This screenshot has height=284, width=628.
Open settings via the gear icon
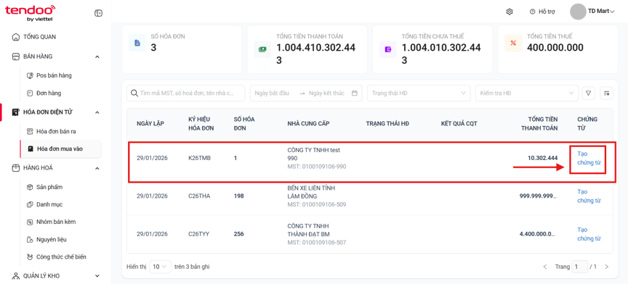click(x=510, y=12)
